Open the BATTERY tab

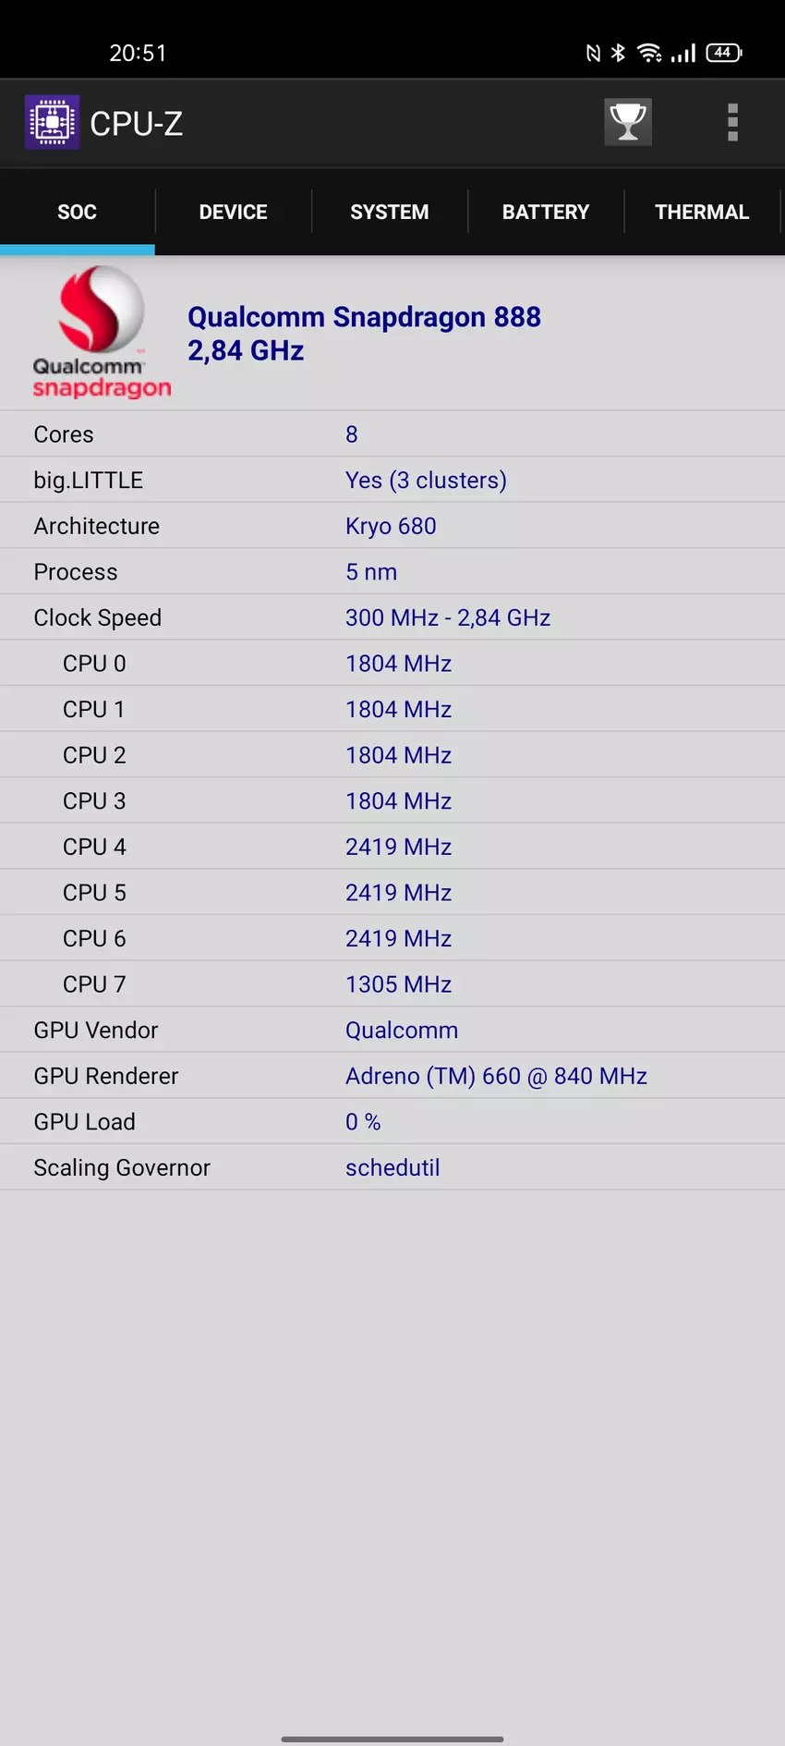[x=545, y=212]
